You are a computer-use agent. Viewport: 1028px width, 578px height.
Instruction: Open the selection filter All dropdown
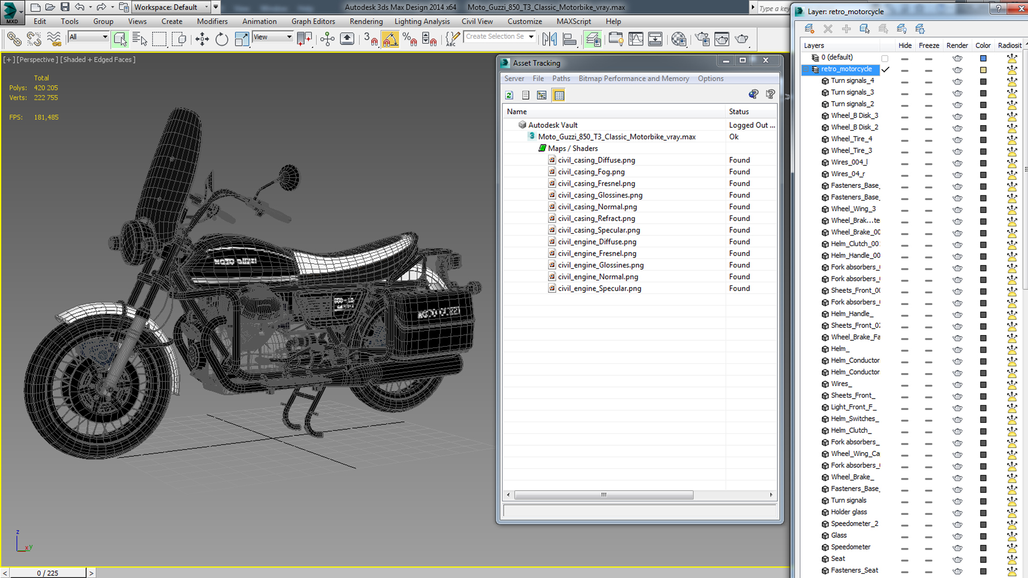tap(88, 37)
